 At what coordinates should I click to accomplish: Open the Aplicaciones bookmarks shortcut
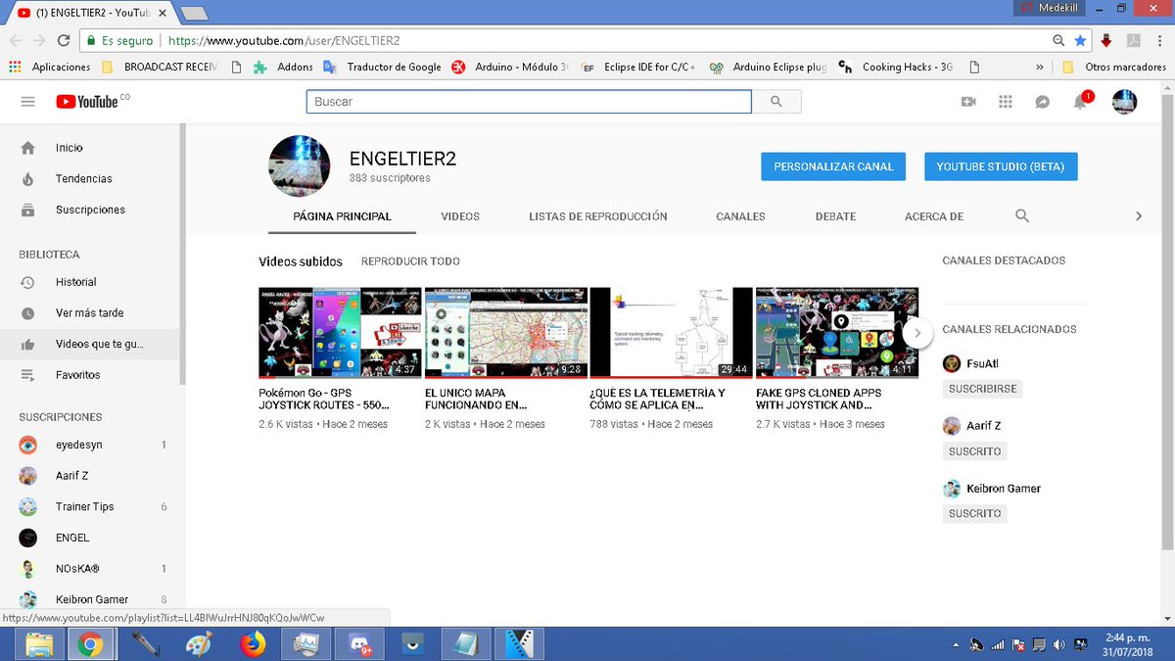click(x=49, y=68)
